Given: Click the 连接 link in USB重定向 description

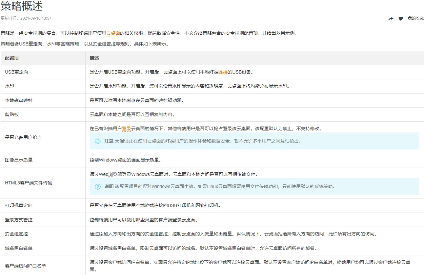Looking at the screenshot, I should (223, 72).
